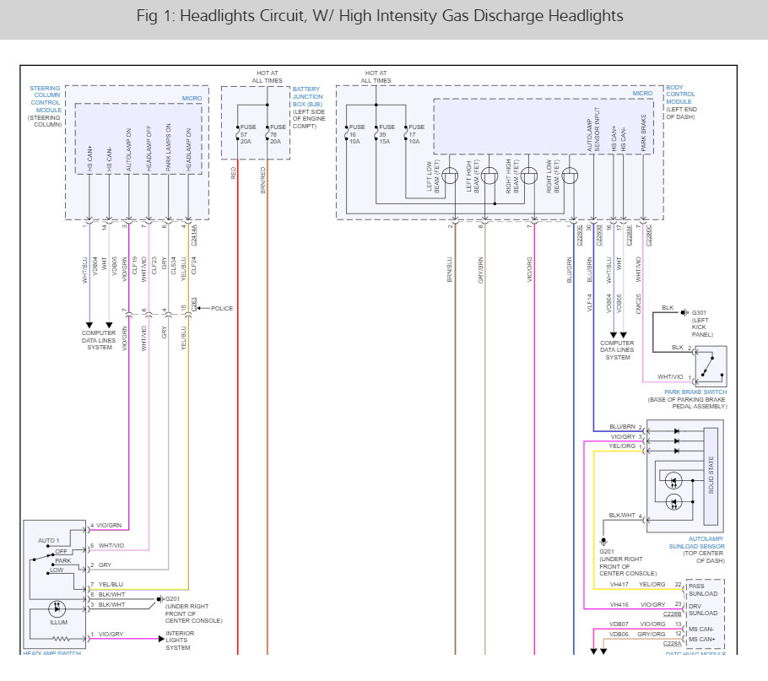This screenshot has width=768, height=681.
Task: Click the C2280C connector label
Action: pyautogui.click(x=649, y=235)
